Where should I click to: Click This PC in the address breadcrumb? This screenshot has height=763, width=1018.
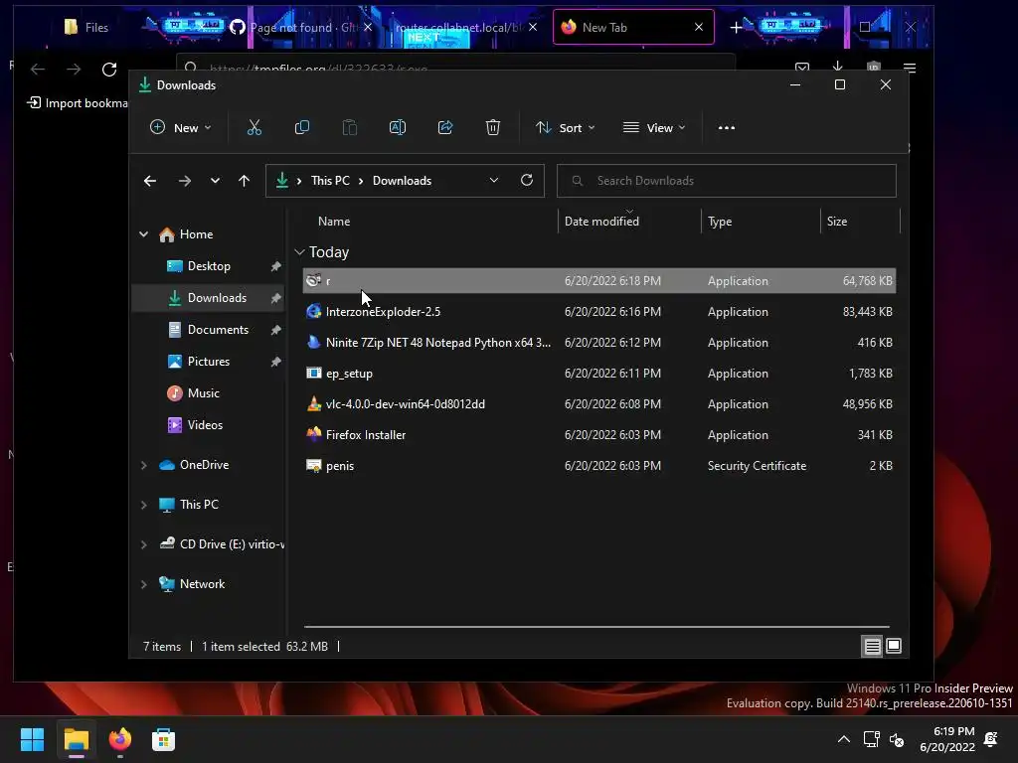point(330,181)
